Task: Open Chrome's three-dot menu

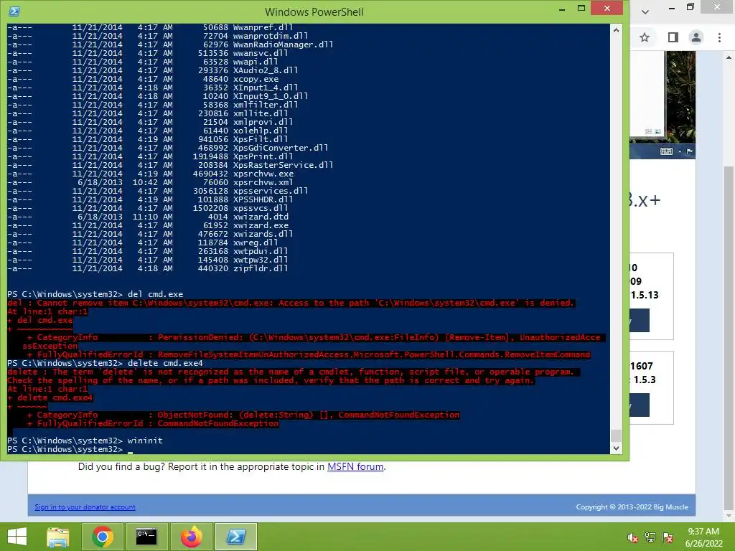Action: click(719, 37)
